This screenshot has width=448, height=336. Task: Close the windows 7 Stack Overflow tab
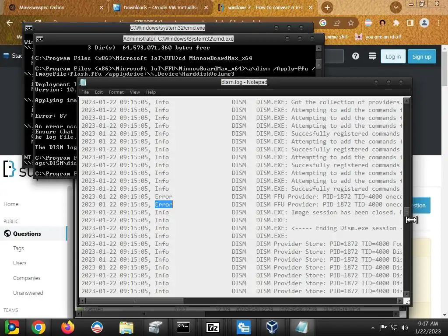311,7
